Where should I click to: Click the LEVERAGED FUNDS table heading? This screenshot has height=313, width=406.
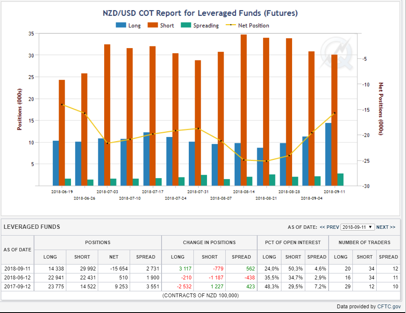32,227
